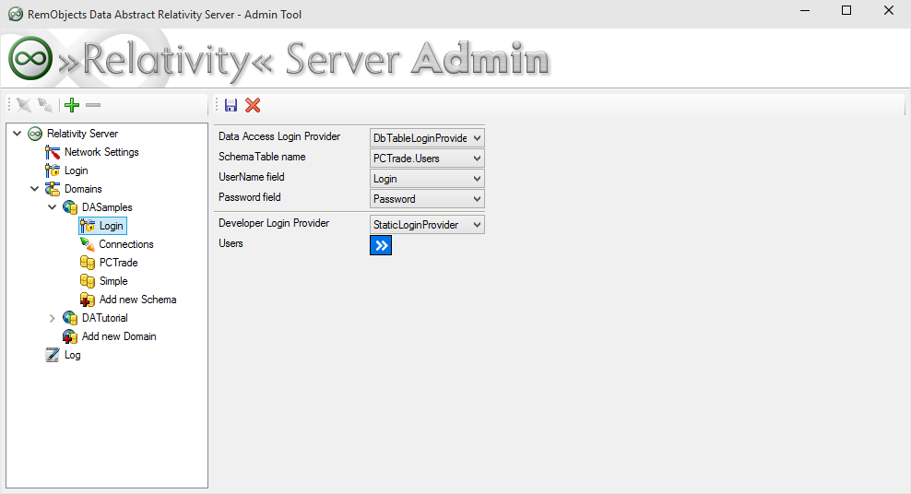This screenshot has width=911, height=494.
Task: Expand the DATutorial domain node
Action: click(x=53, y=318)
